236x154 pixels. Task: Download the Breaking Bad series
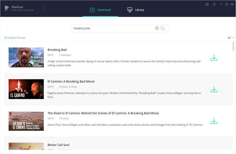[214, 58]
